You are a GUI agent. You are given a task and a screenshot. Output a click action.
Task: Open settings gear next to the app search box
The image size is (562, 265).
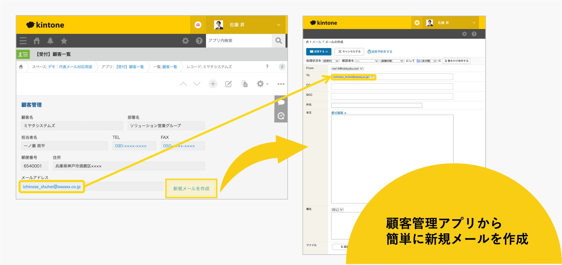186,41
